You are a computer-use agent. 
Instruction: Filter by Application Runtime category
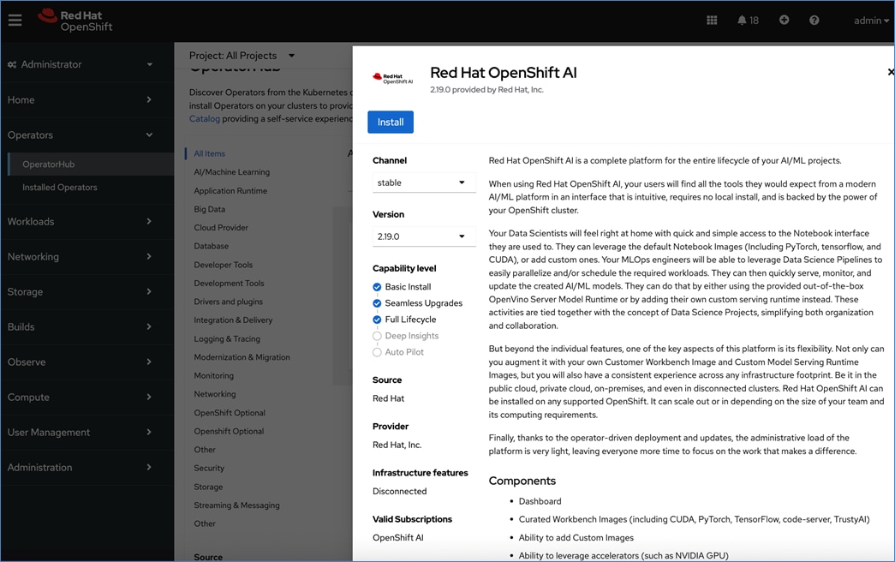tap(230, 191)
